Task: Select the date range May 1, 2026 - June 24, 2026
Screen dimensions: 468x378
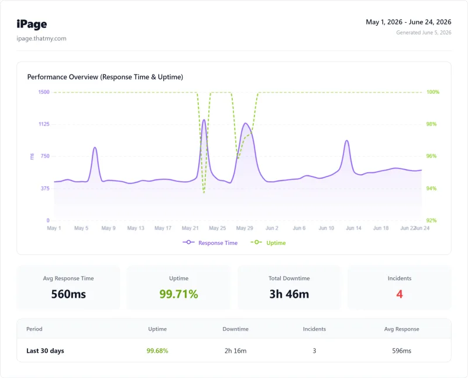Action: (x=408, y=22)
